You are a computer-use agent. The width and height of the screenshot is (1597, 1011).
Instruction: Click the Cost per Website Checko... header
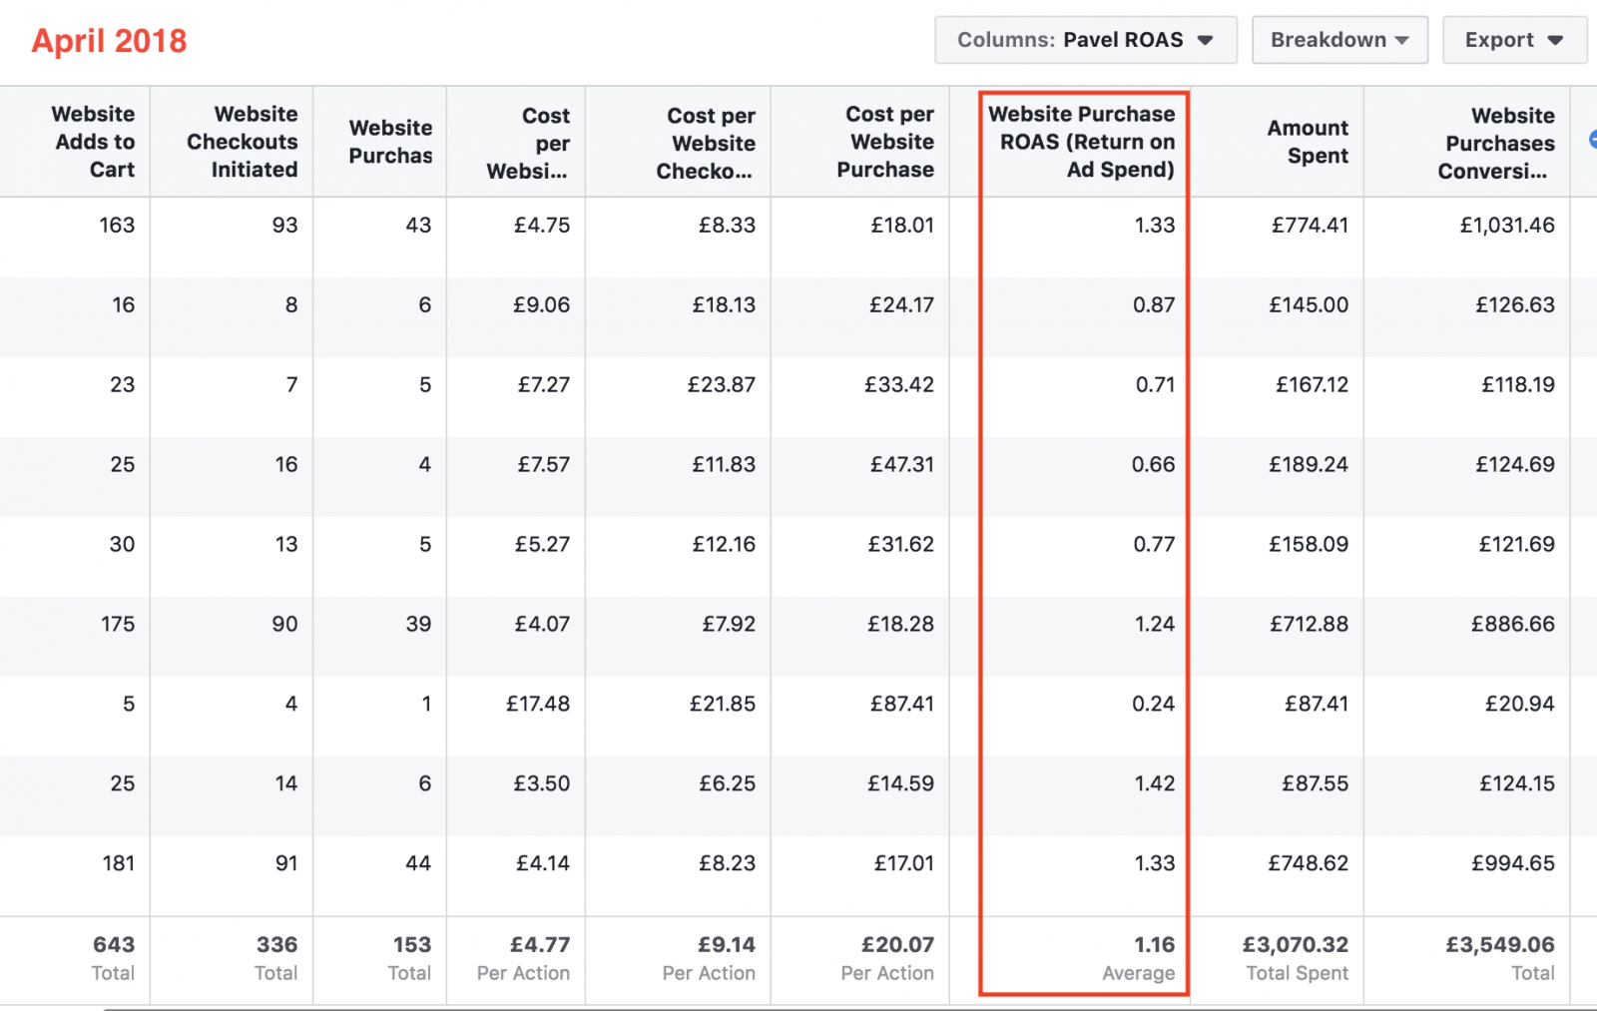coord(706,143)
